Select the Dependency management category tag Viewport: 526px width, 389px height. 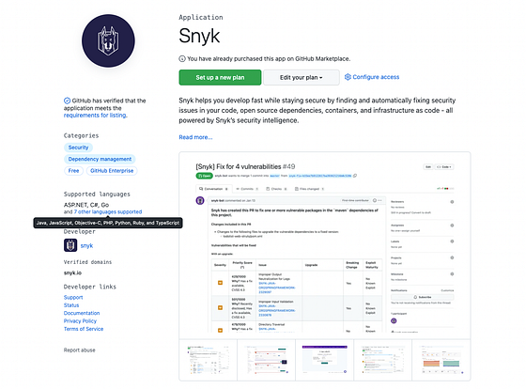(x=100, y=159)
